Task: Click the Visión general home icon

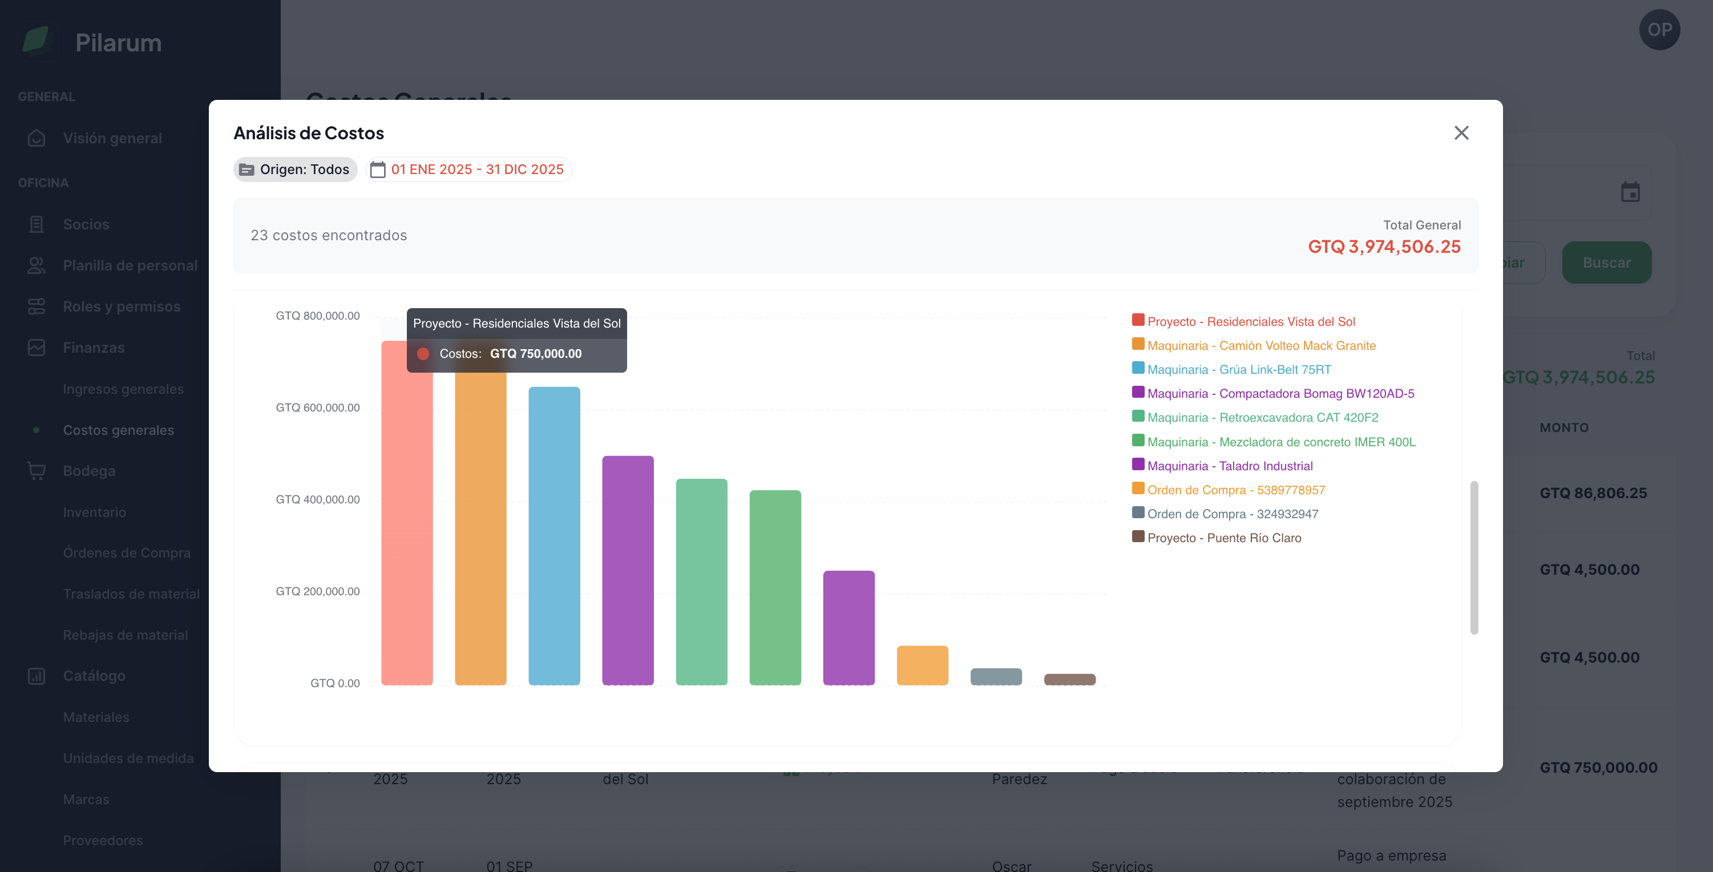Action: click(x=37, y=138)
